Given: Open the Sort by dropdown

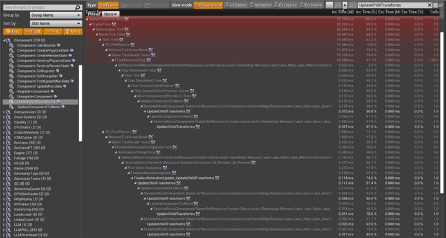Looking at the screenshot, I should 56,24.
